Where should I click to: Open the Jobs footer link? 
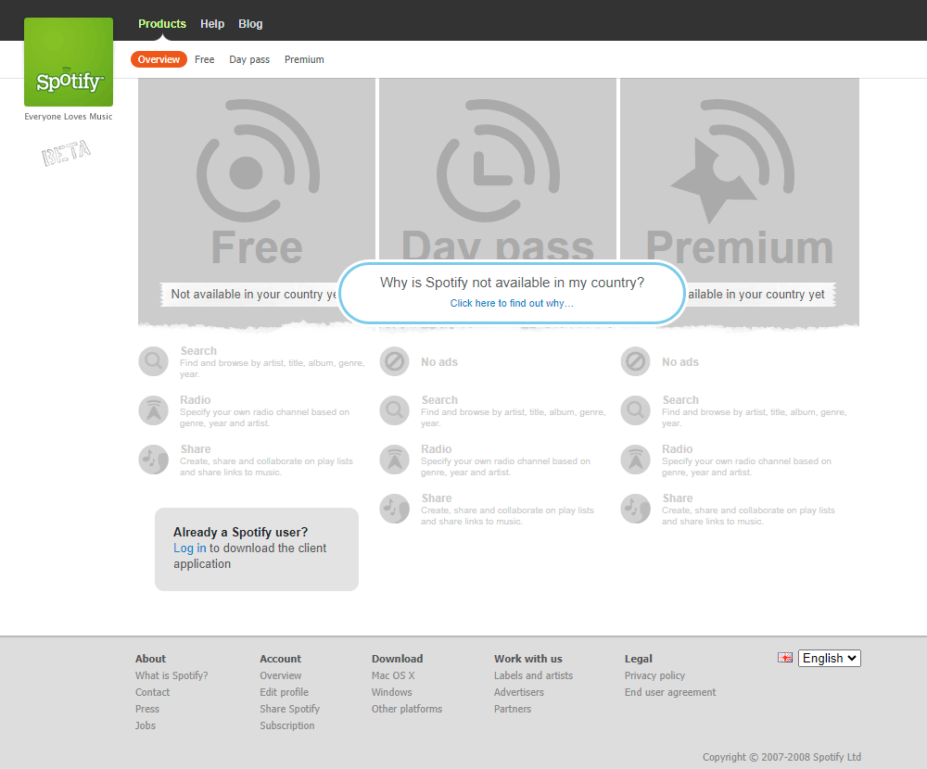tap(146, 725)
